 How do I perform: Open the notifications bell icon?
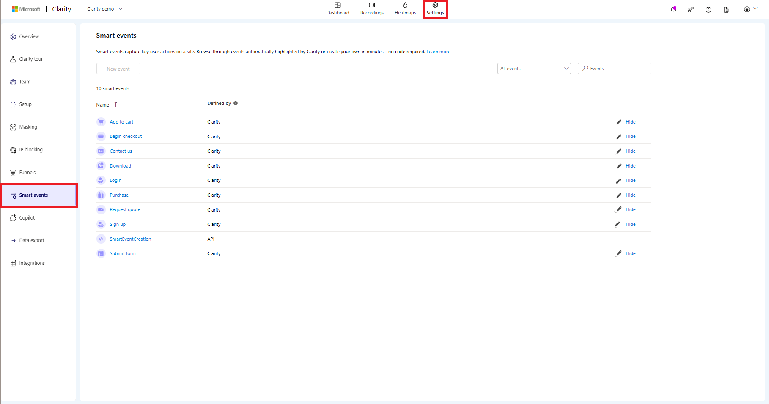click(673, 9)
